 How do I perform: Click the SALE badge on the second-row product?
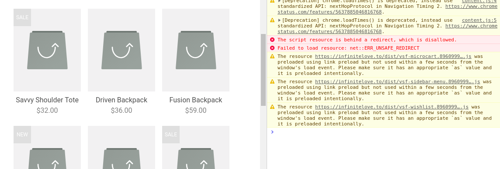point(171,135)
